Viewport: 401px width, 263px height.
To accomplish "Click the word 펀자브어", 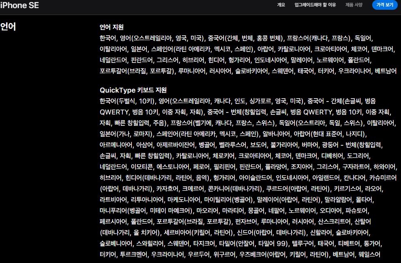I will click(246, 222).
